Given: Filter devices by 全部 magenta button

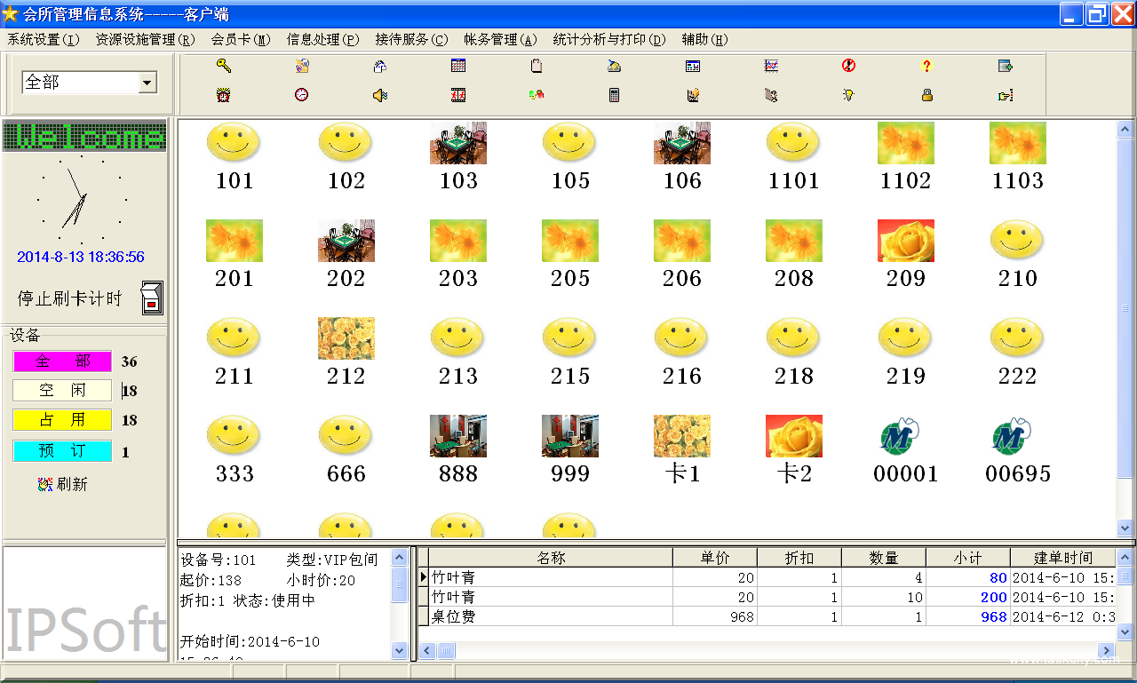Looking at the screenshot, I should [62, 361].
